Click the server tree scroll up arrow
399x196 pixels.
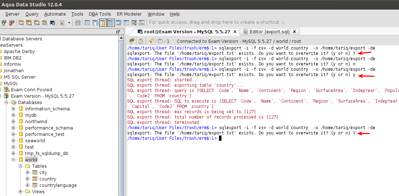(x=122, y=38)
